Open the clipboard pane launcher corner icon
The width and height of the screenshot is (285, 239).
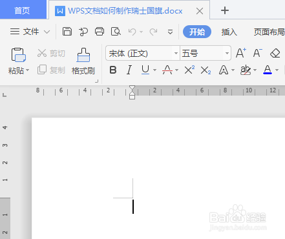[x=97, y=81]
